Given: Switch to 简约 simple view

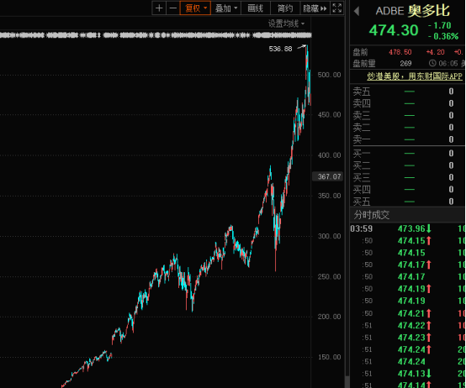Looking at the screenshot, I should (285, 8).
